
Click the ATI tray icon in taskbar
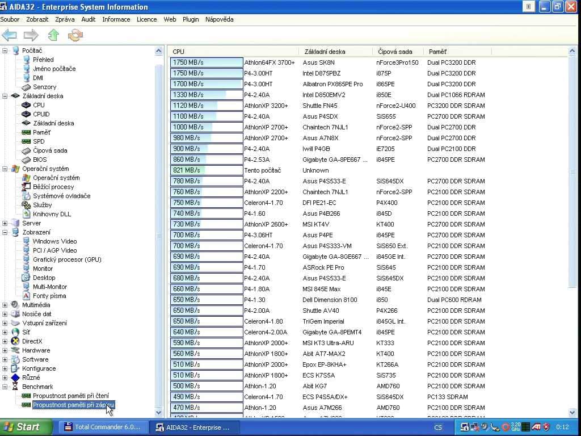tap(536, 427)
